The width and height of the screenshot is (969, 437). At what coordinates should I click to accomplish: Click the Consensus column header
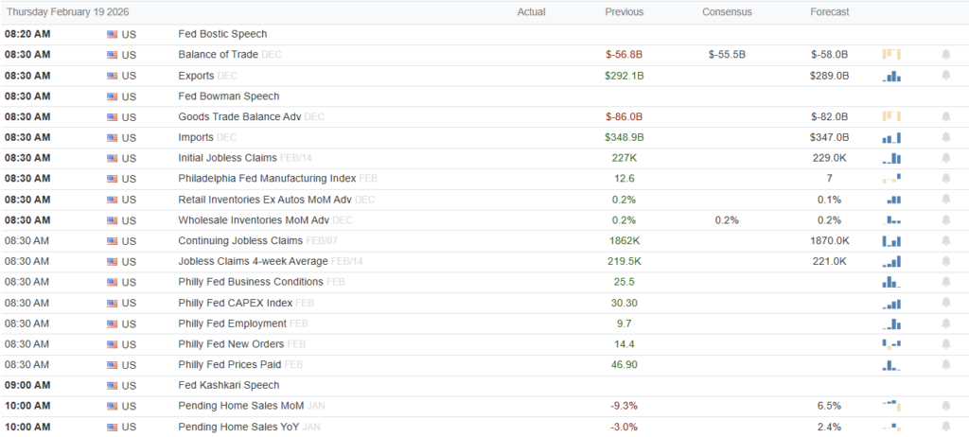pyautogui.click(x=727, y=12)
